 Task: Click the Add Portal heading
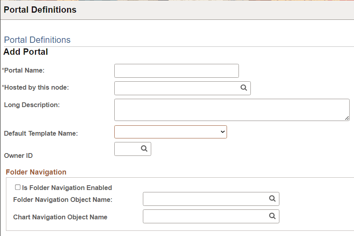coord(25,52)
